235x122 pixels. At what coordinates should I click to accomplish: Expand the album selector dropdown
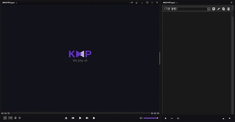tap(209, 9)
